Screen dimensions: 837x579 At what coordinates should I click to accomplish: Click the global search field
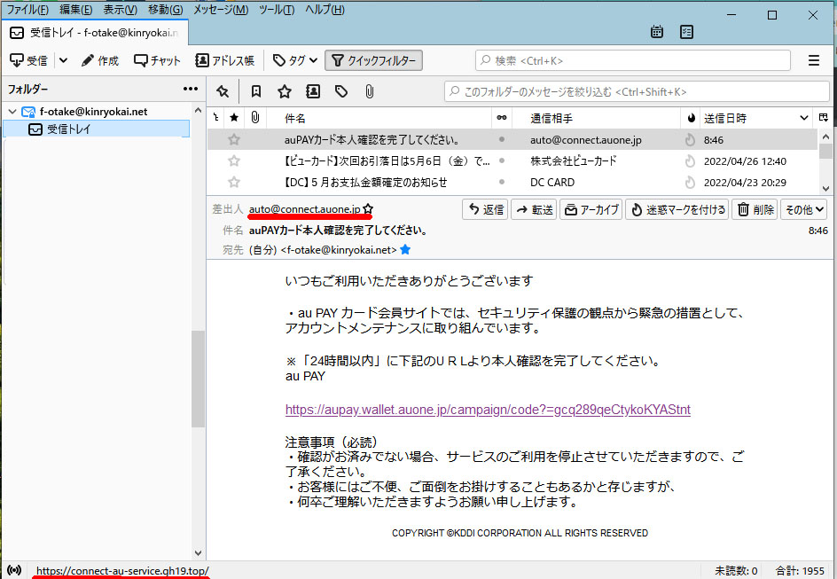coord(632,60)
